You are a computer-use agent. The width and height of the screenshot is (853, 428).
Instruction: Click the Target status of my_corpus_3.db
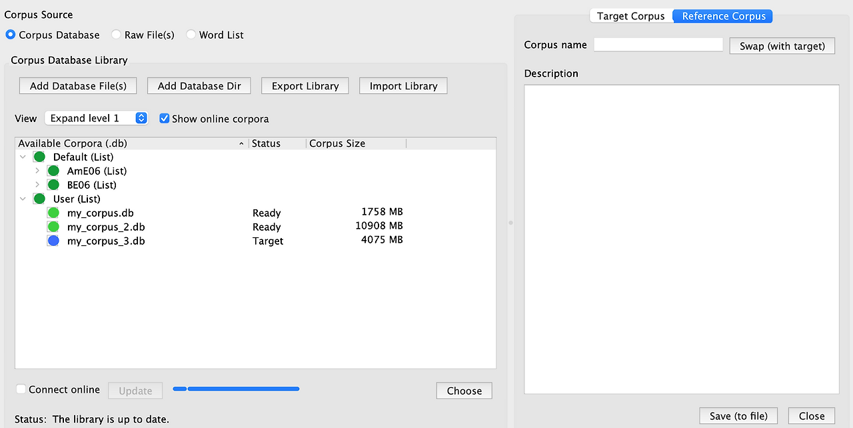[x=268, y=241]
